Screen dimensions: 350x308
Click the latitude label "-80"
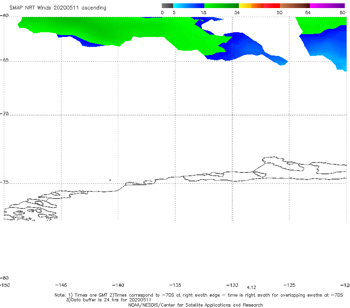[4, 278]
